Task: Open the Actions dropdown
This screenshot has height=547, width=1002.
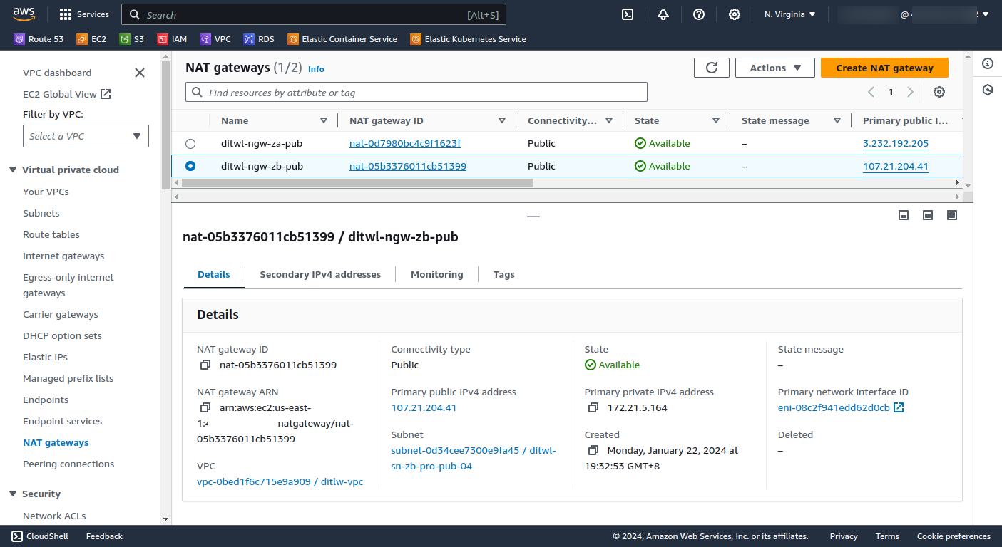Action: coord(775,68)
